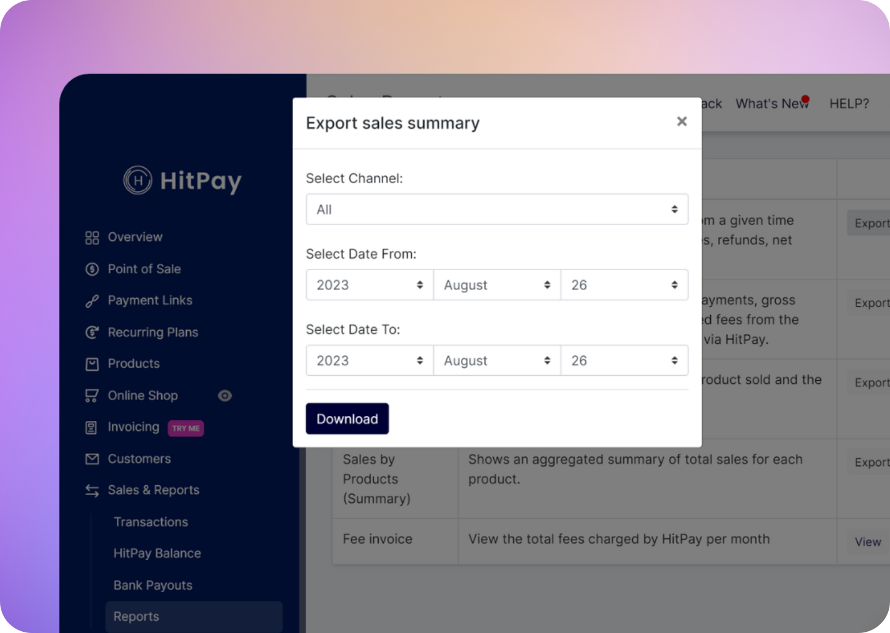Open Recurring Plans in the sidebar
The width and height of the screenshot is (890, 633).
coord(153,333)
